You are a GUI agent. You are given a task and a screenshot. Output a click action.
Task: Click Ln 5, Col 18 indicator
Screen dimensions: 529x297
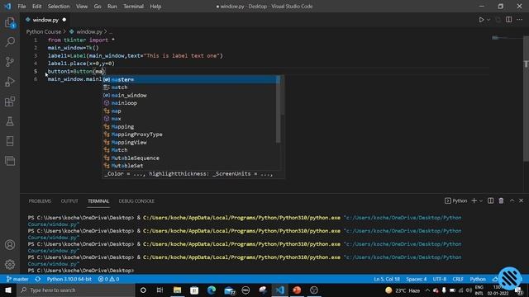(387, 279)
